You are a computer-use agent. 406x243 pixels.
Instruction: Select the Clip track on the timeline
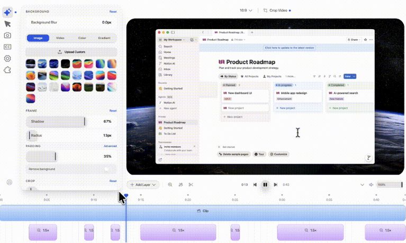203,213
